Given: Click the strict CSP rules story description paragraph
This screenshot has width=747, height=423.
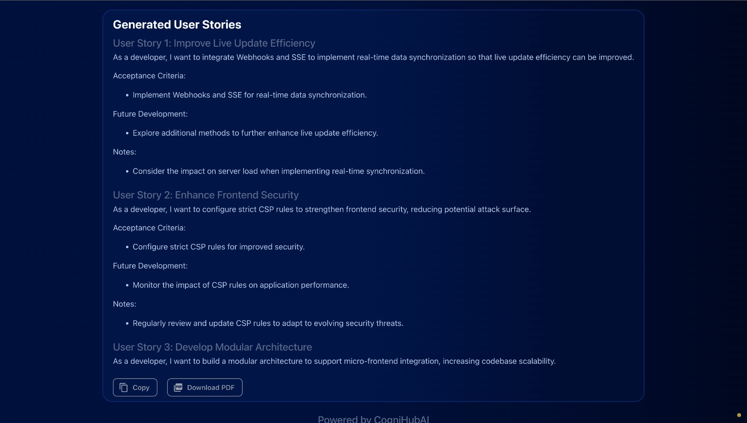Looking at the screenshot, I should [x=322, y=209].
